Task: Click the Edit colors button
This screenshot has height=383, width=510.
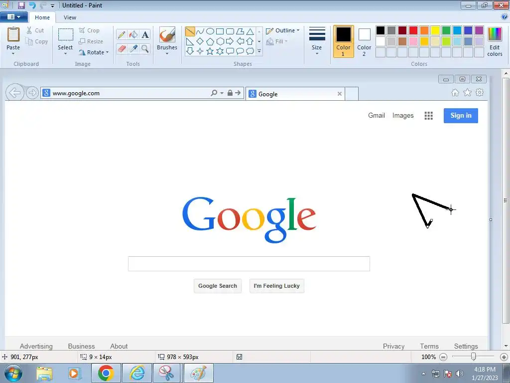Action: coord(495,42)
